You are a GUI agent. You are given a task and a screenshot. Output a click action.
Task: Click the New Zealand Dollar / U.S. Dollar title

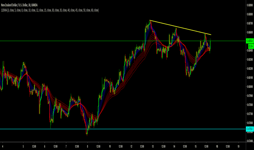click(19, 5)
